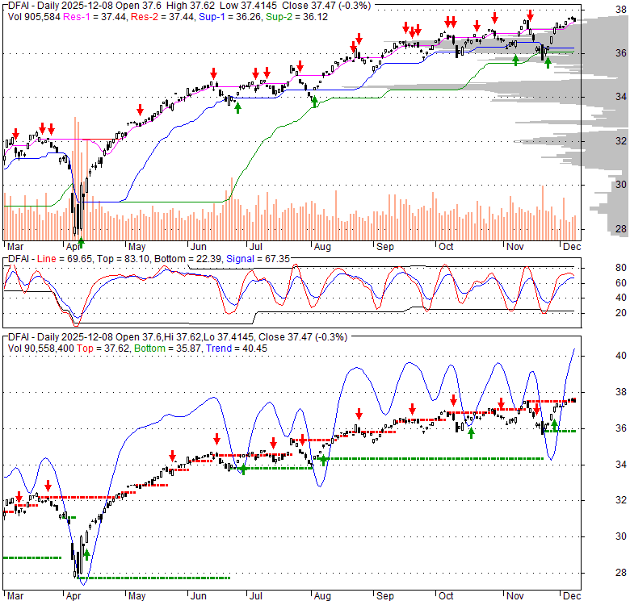Select the green arrow in October on lower chart
This screenshot has height=601, width=630.
coord(472,434)
